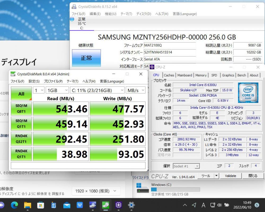Open the test size dropdown 1GiB
Viewport: 265px width, 212px height.
[x=57, y=90]
